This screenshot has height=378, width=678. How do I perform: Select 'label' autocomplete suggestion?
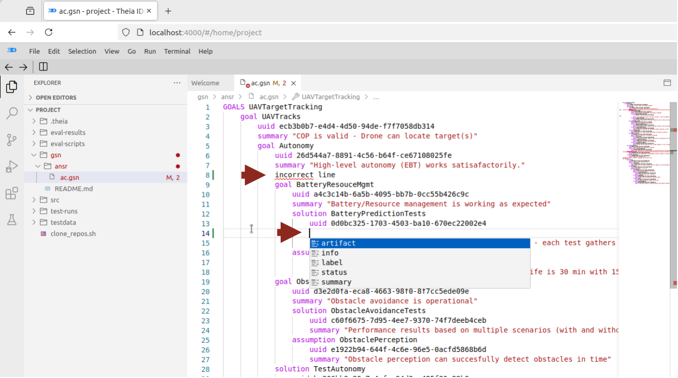coord(420,262)
